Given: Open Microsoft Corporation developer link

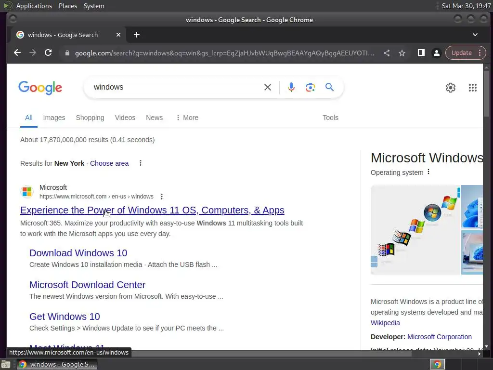Looking at the screenshot, I should point(439,337).
